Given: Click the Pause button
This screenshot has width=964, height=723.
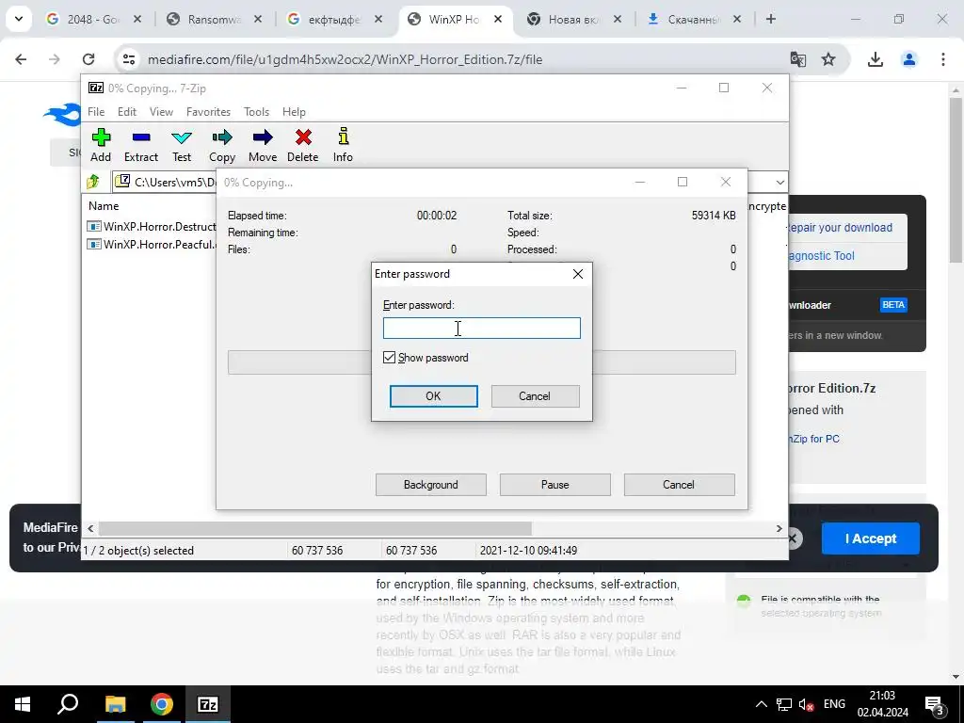Looking at the screenshot, I should point(555,485).
